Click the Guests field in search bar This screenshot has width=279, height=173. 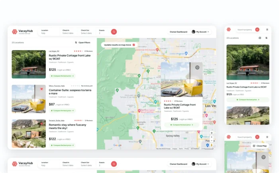[102, 31]
